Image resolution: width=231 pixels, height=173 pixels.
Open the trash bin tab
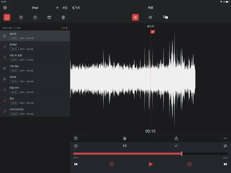(x=63, y=17)
